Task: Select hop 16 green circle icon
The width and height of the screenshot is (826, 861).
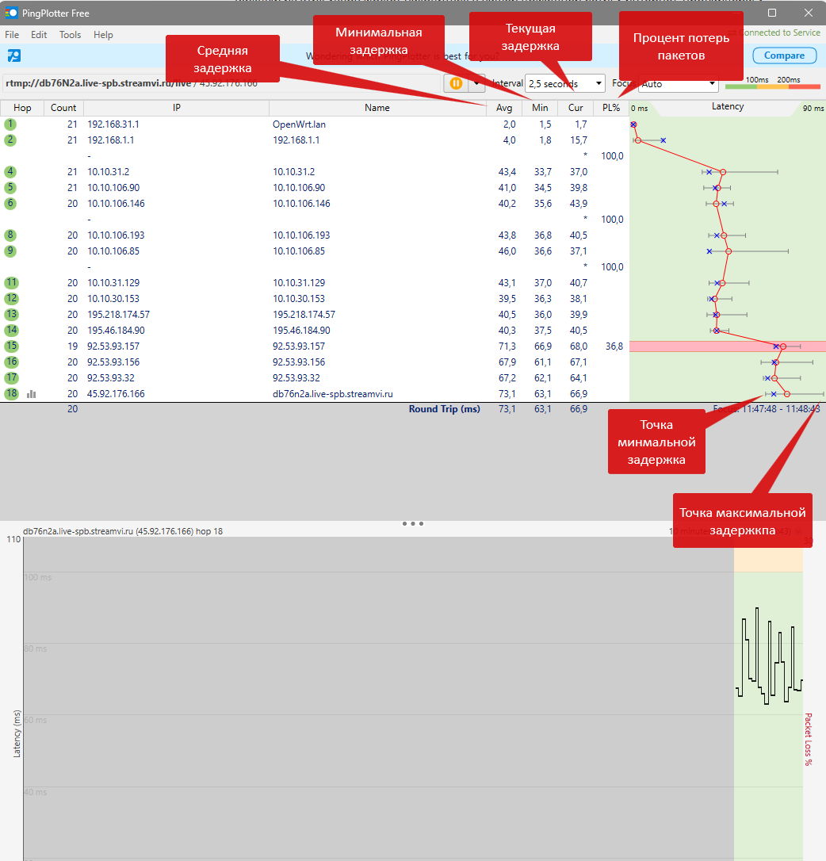Action: (11, 362)
